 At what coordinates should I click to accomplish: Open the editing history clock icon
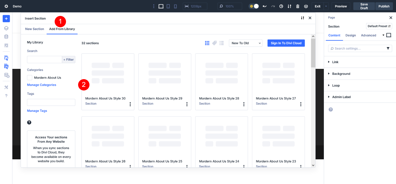(281, 6)
